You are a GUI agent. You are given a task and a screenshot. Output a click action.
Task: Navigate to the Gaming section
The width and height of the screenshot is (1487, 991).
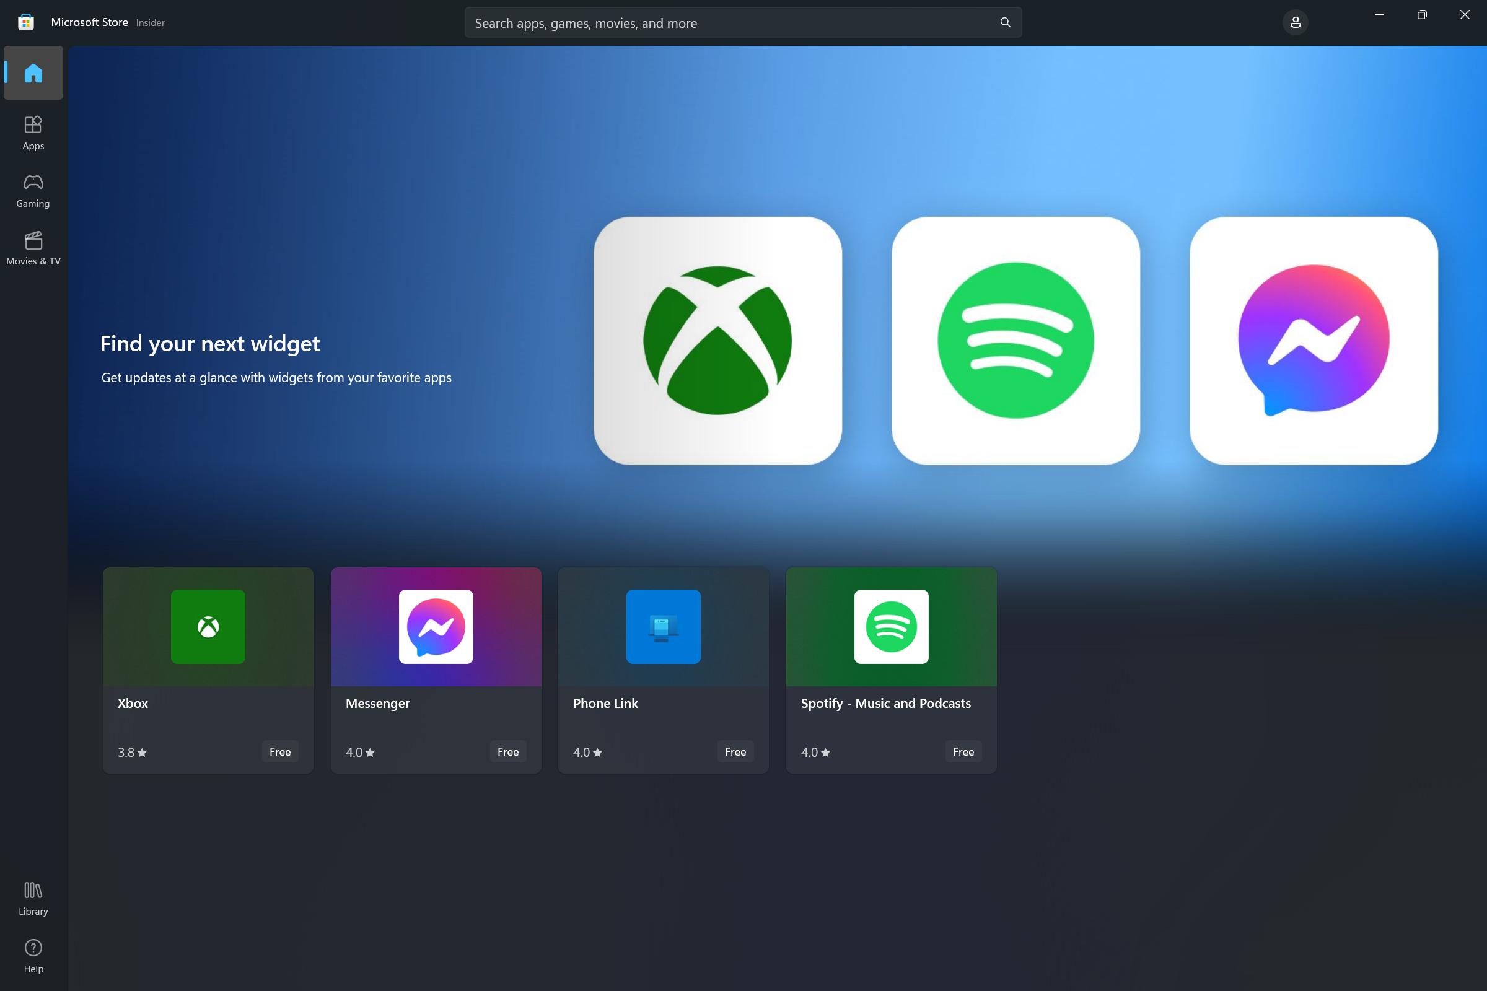click(32, 190)
